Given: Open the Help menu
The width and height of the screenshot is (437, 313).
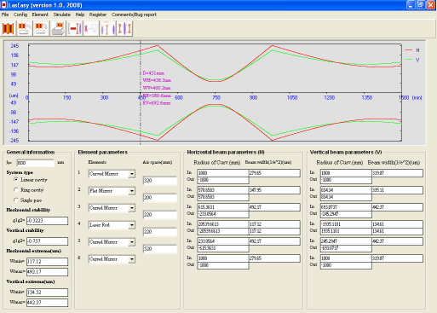Looking at the screenshot, I should pos(80,14).
